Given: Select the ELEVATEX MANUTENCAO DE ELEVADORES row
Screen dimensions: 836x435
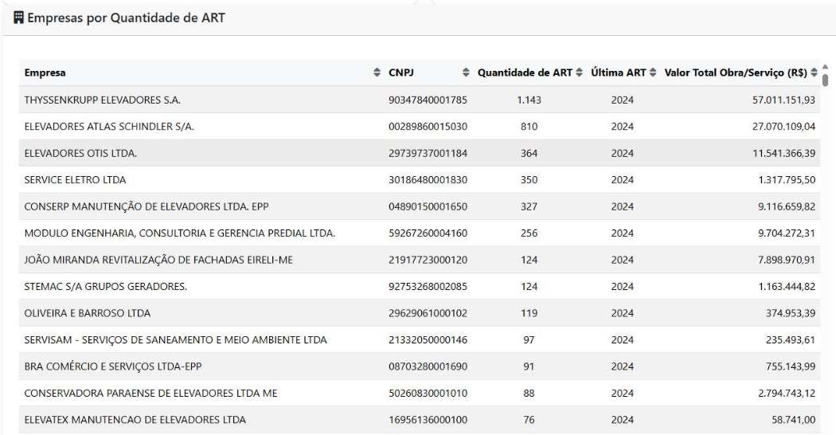Looking at the screenshot, I should [x=135, y=419].
